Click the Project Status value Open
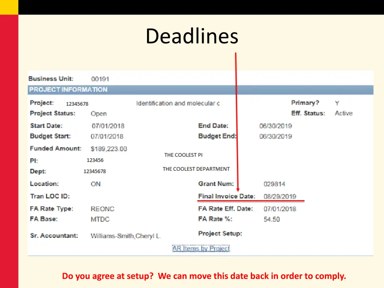Viewport: 384px width, 288px height. tap(99, 114)
